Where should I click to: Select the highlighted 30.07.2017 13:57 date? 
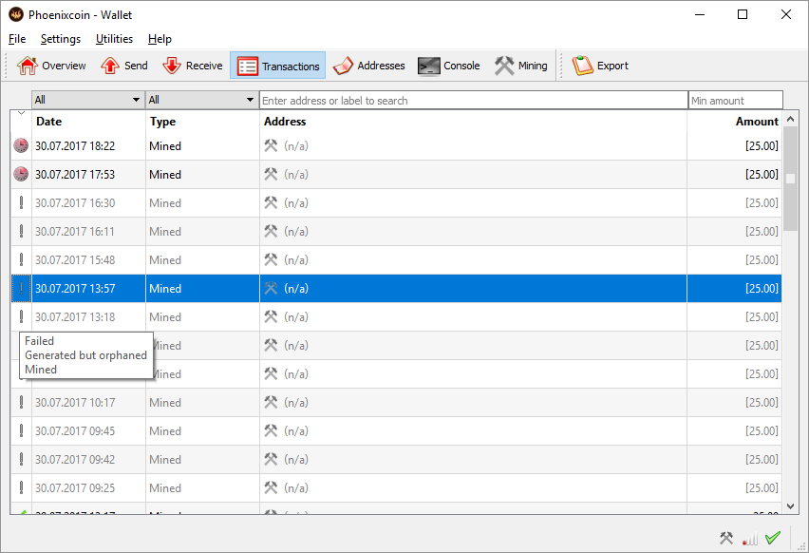(75, 289)
